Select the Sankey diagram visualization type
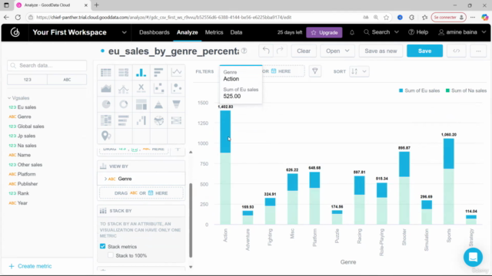Viewport: 492px width, 276px height. (176, 120)
